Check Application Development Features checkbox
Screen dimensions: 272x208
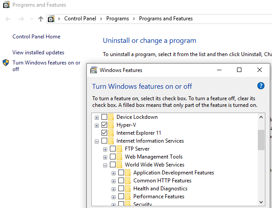click(121, 173)
